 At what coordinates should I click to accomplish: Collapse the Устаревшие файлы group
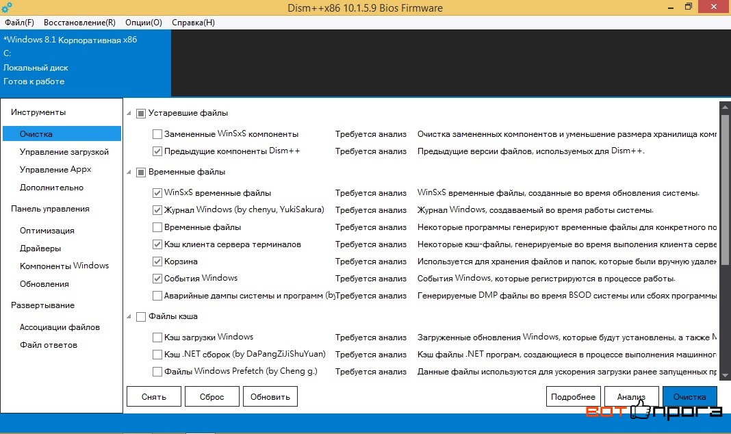[129, 113]
